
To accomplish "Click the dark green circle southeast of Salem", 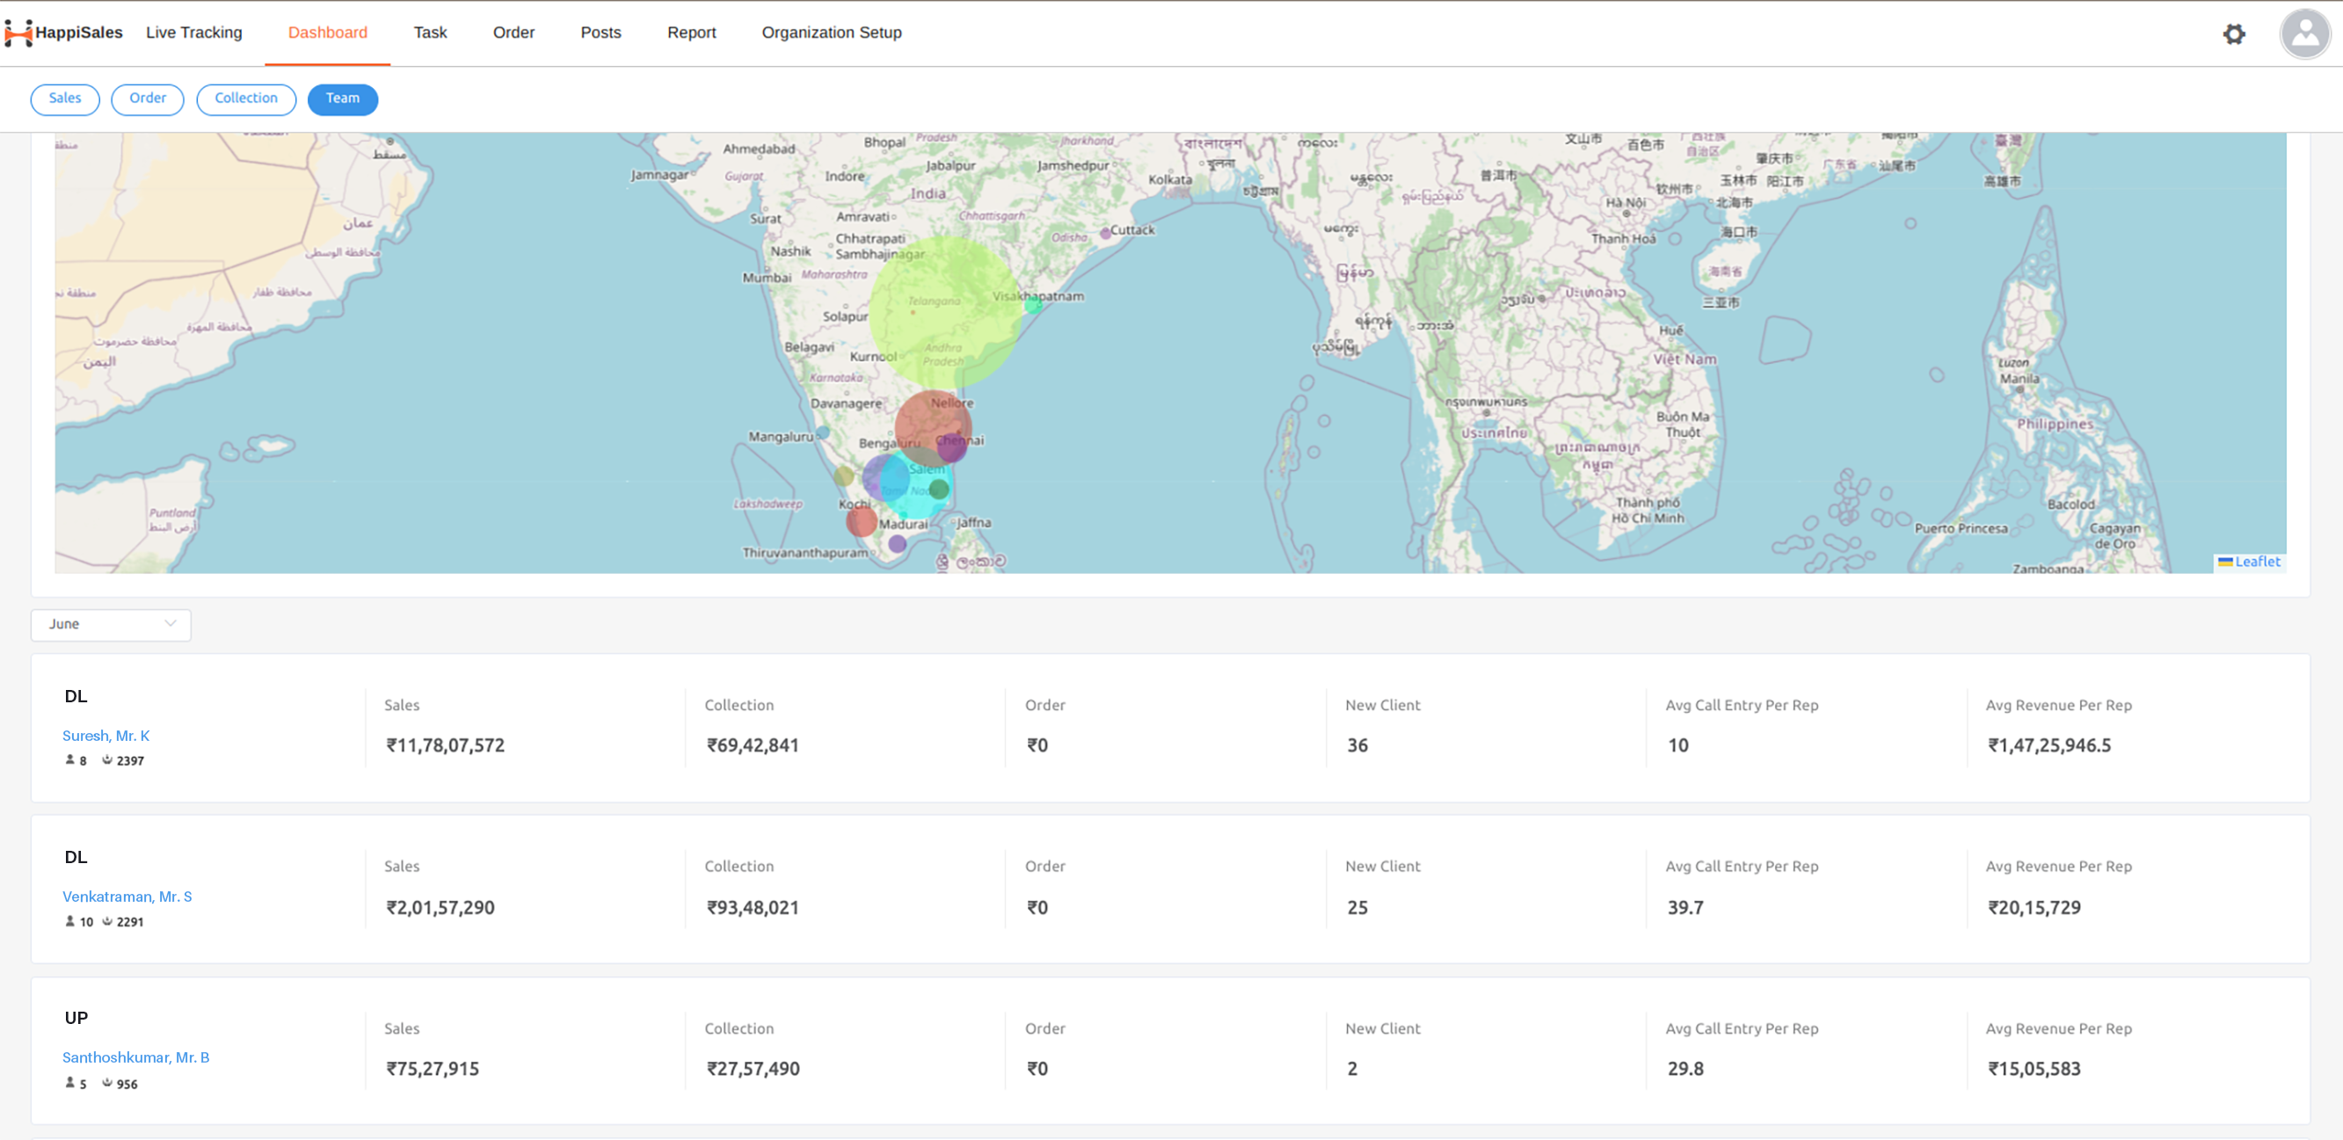I will tap(940, 489).
